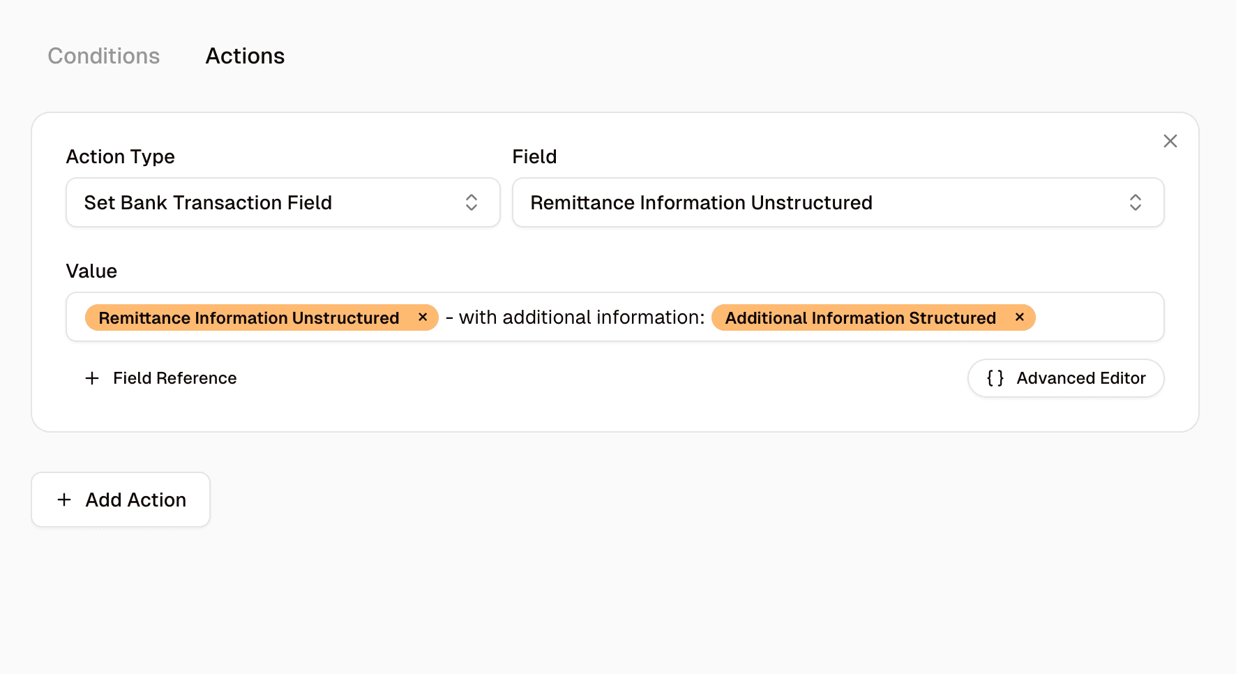Open the Advanced Editor
Image resolution: width=1236 pixels, height=674 pixels.
pyautogui.click(x=1065, y=378)
